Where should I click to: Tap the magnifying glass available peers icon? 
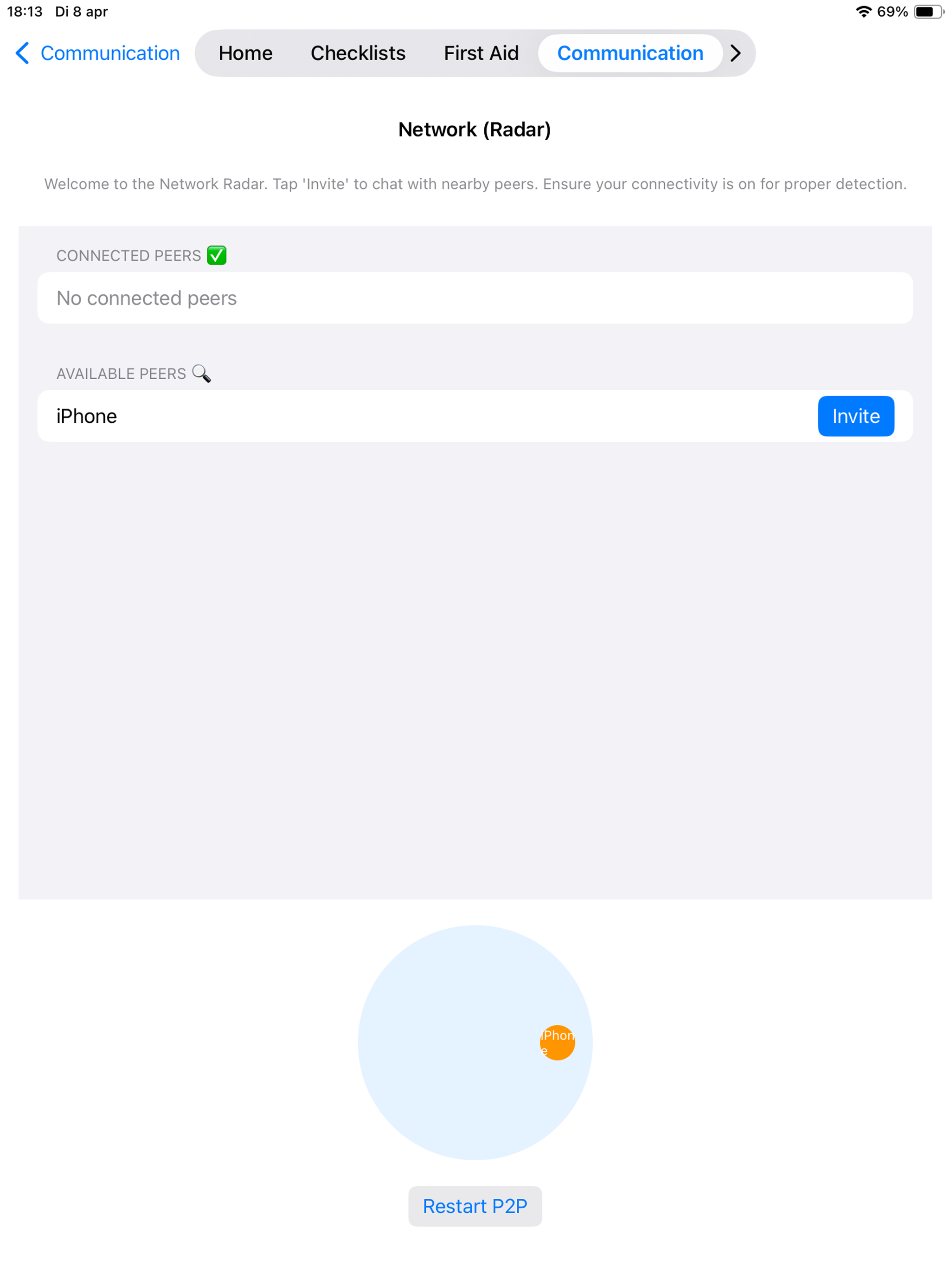(201, 373)
